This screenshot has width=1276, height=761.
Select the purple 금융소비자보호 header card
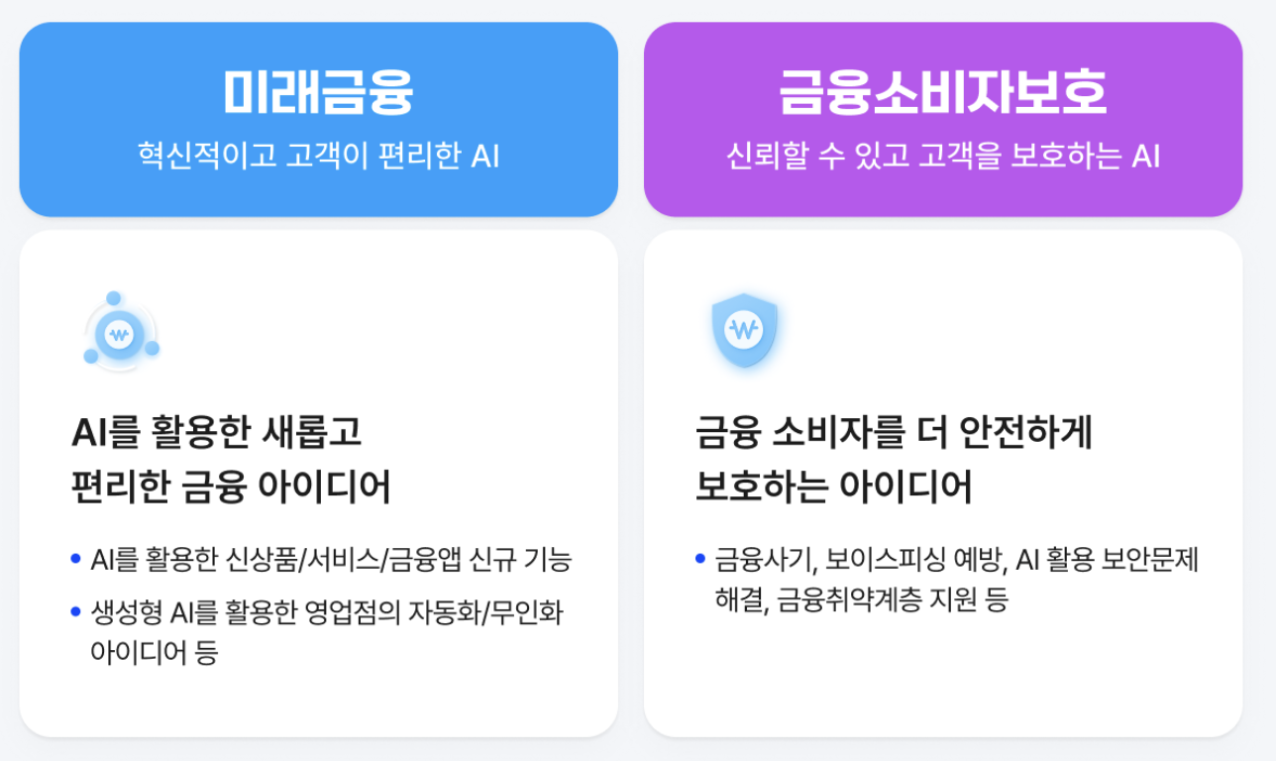[943, 119]
